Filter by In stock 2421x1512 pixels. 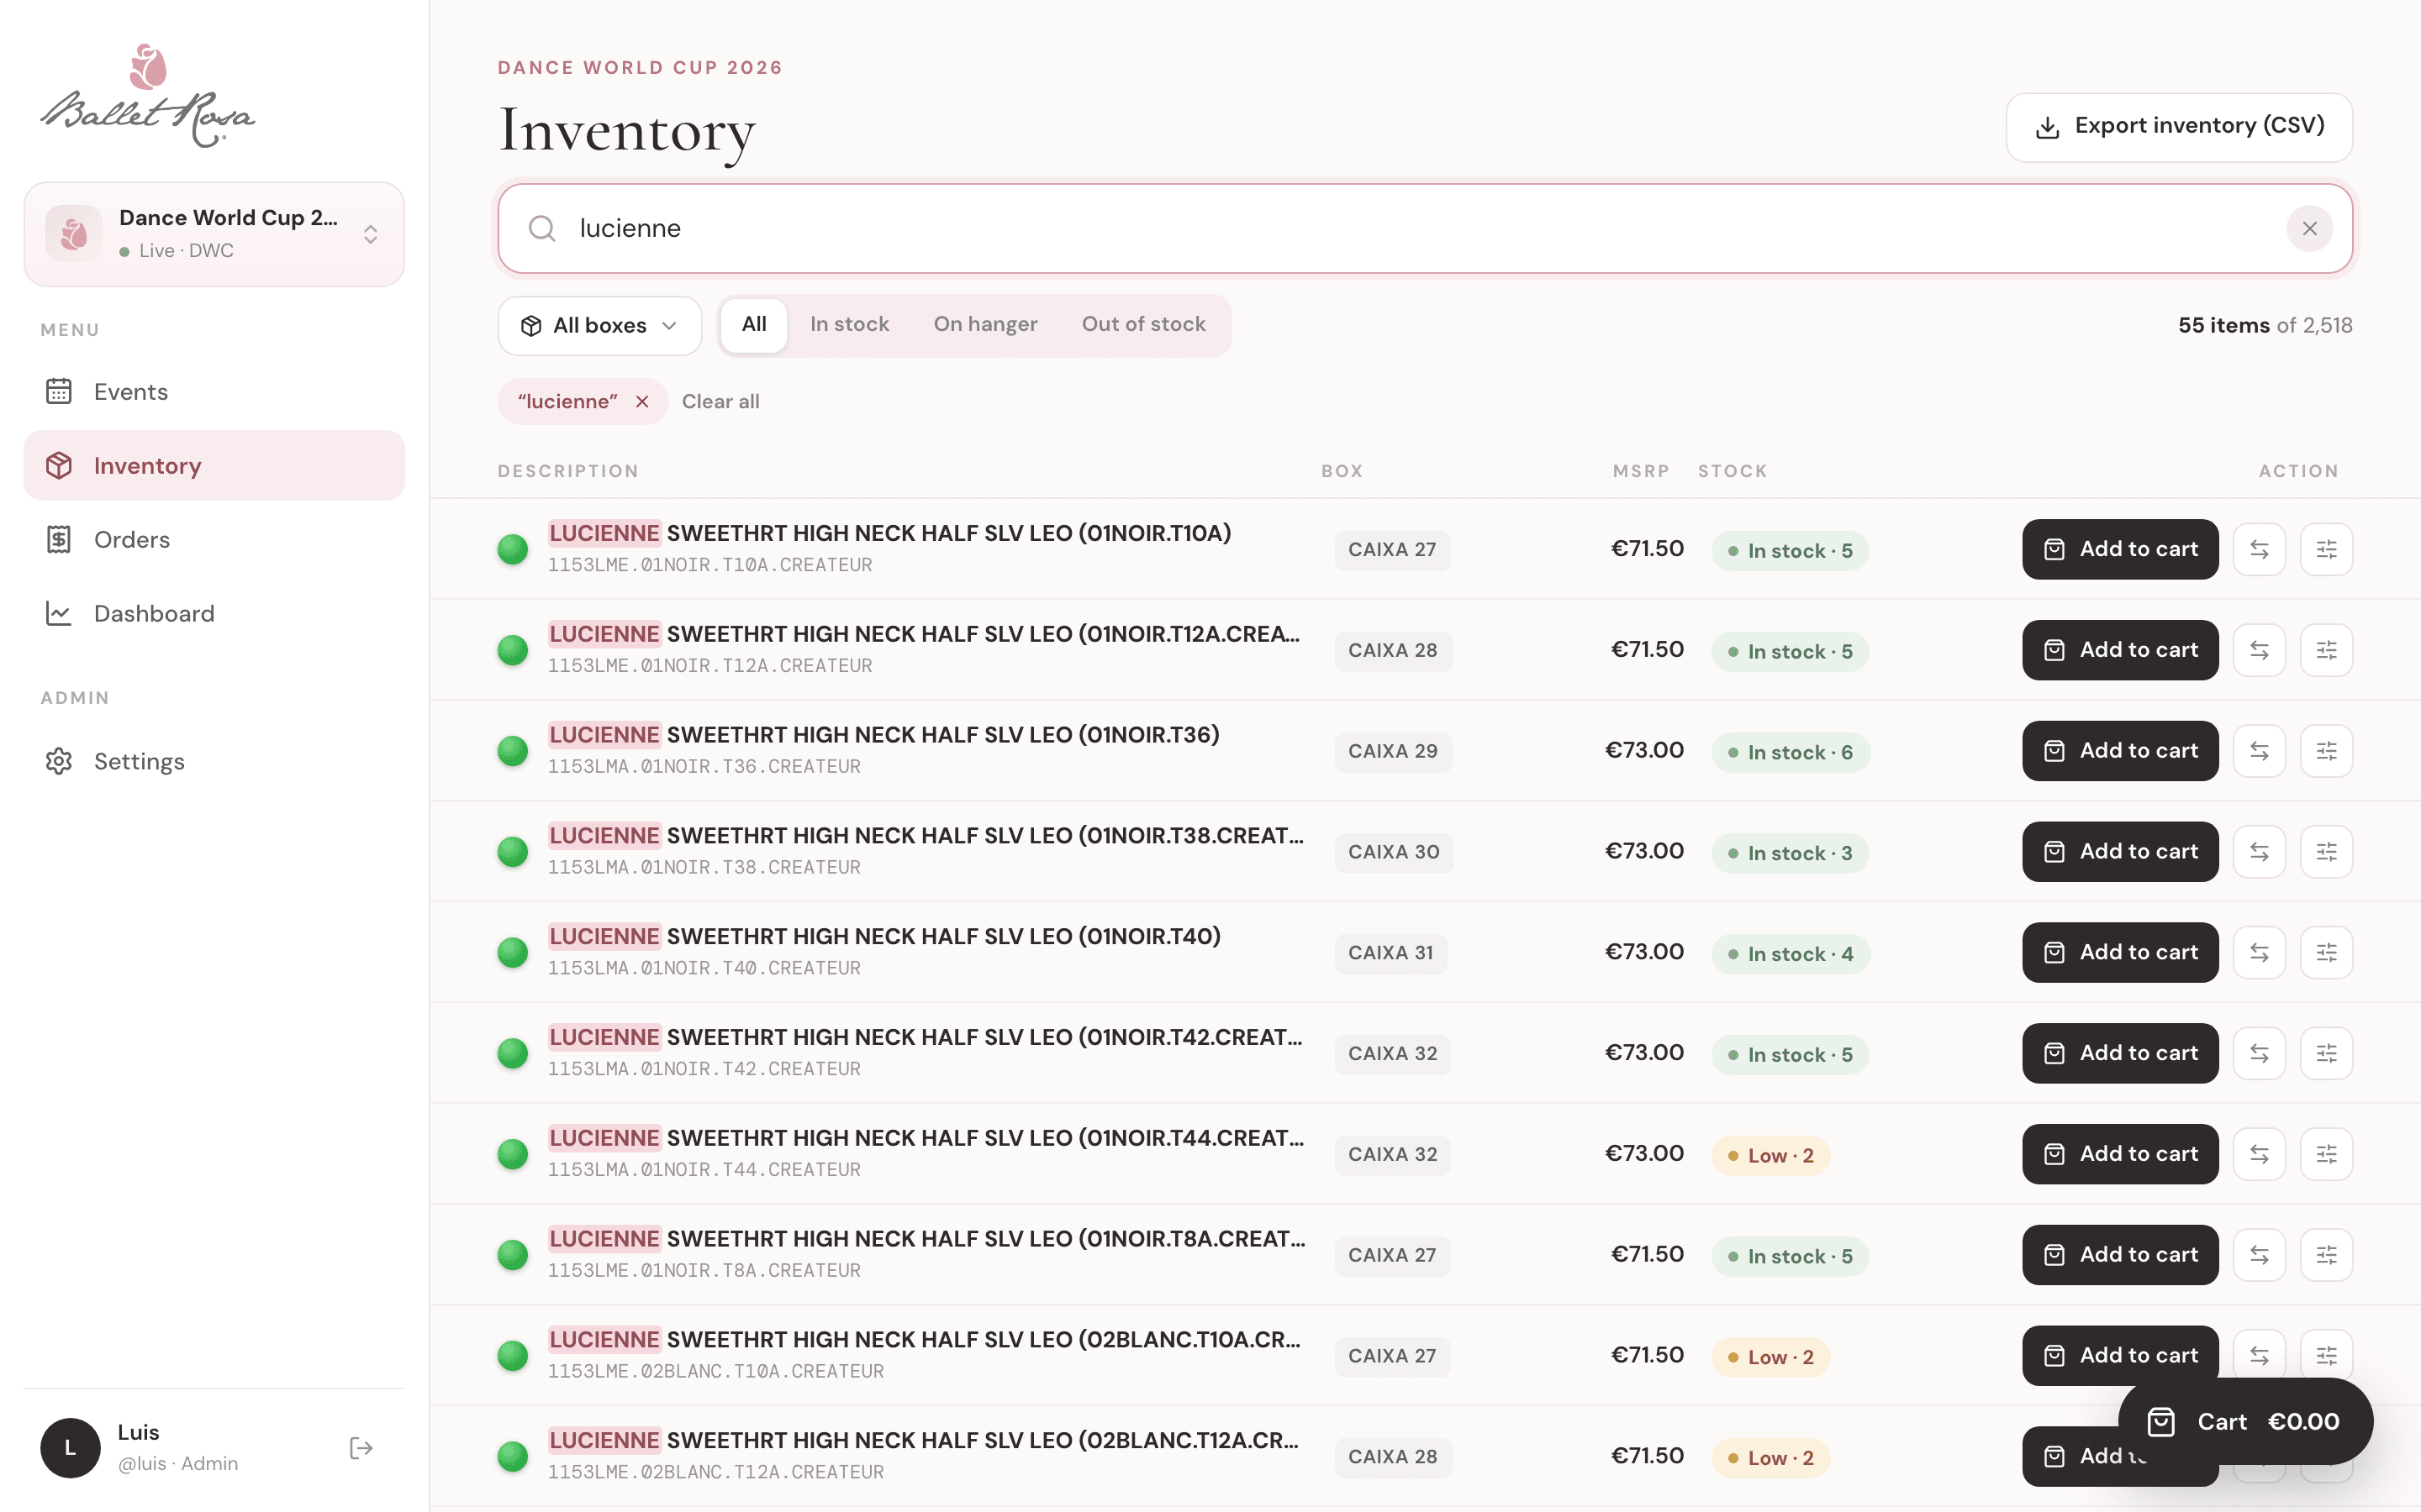[x=849, y=324]
